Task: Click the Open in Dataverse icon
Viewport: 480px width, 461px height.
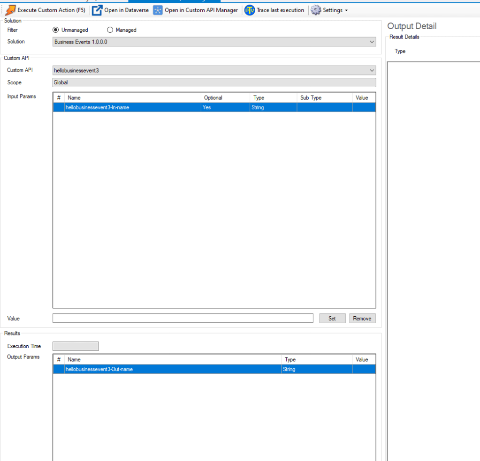Action: coord(97,10)
